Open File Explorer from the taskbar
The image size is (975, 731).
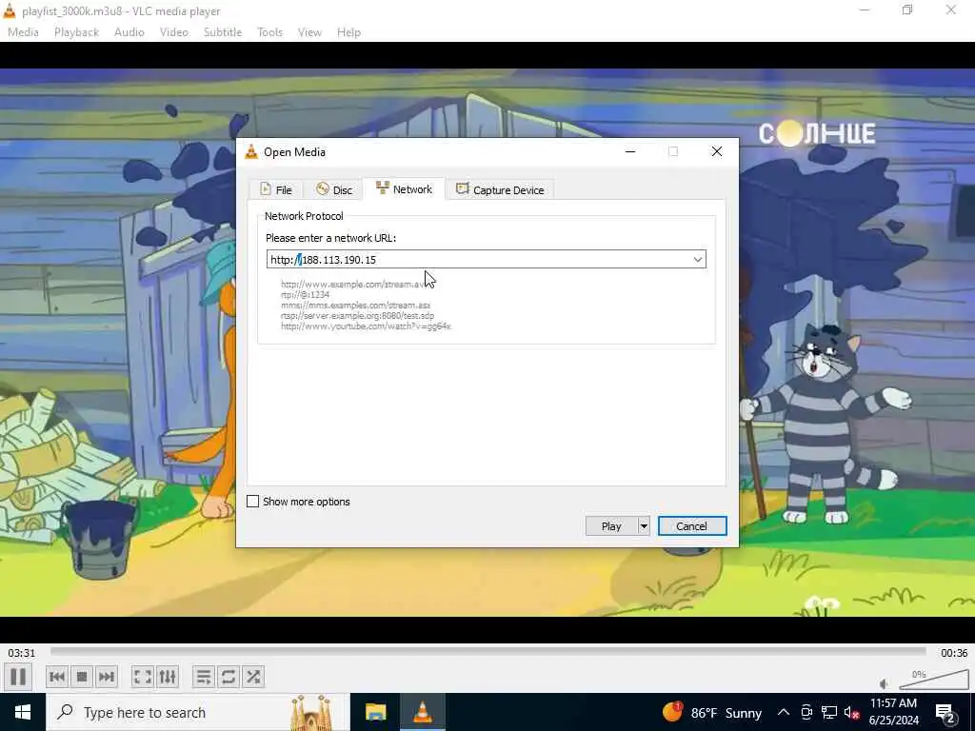click(375, 712)
